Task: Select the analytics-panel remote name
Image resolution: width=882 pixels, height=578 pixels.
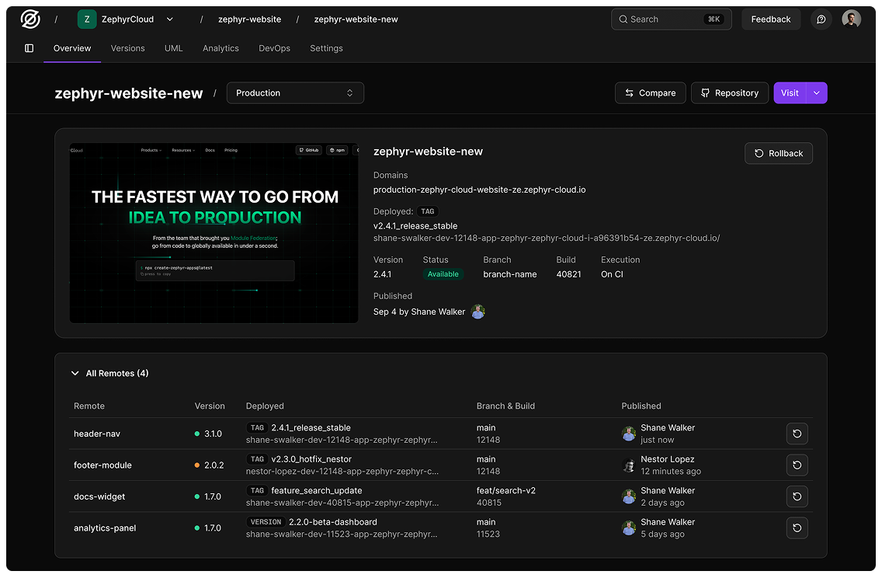Action: pos(105,528)
